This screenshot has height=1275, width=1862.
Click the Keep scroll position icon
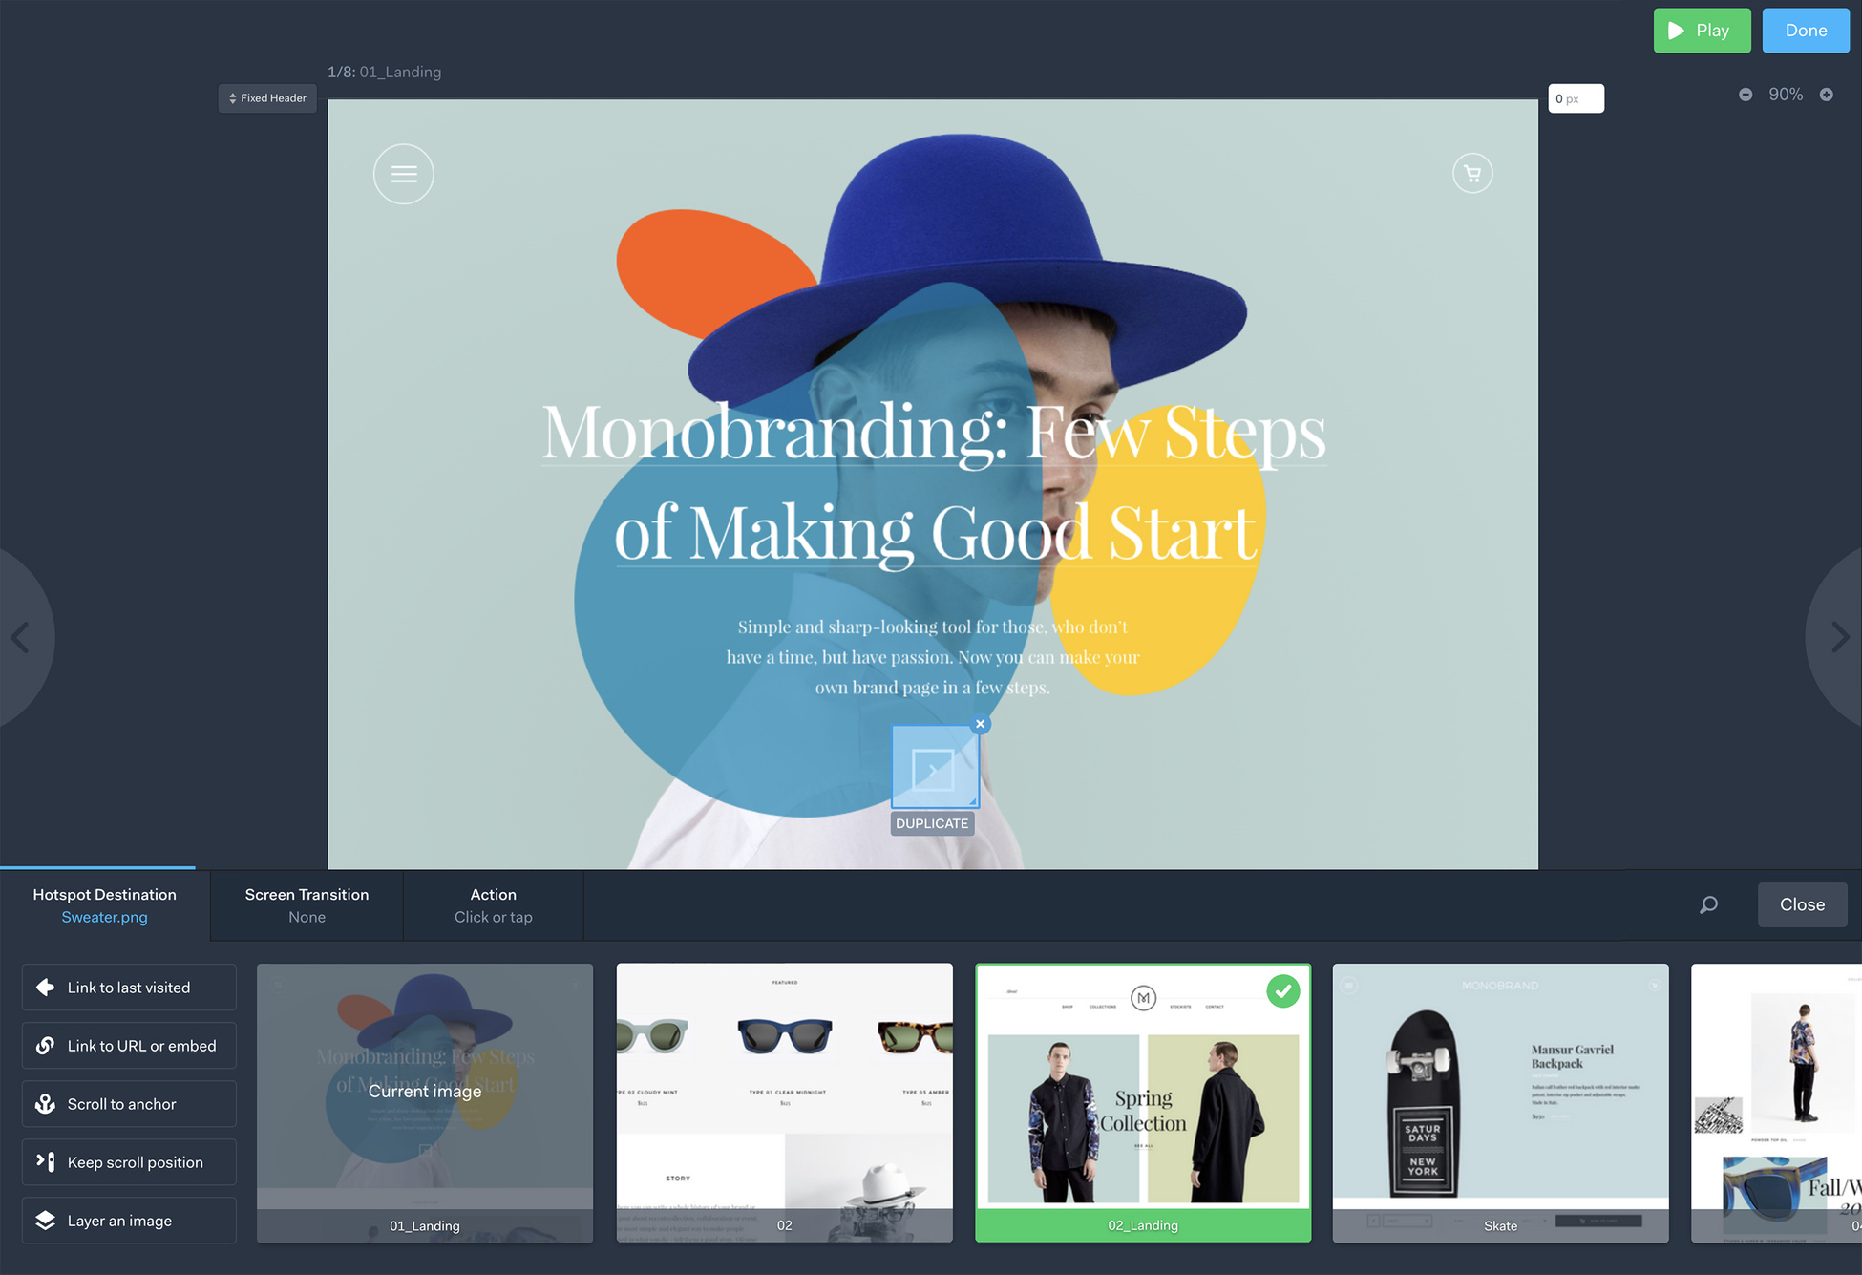click(45, 1161)
